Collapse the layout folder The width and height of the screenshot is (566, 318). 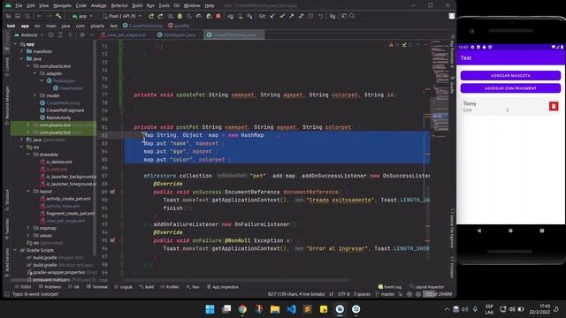(28, 191)
